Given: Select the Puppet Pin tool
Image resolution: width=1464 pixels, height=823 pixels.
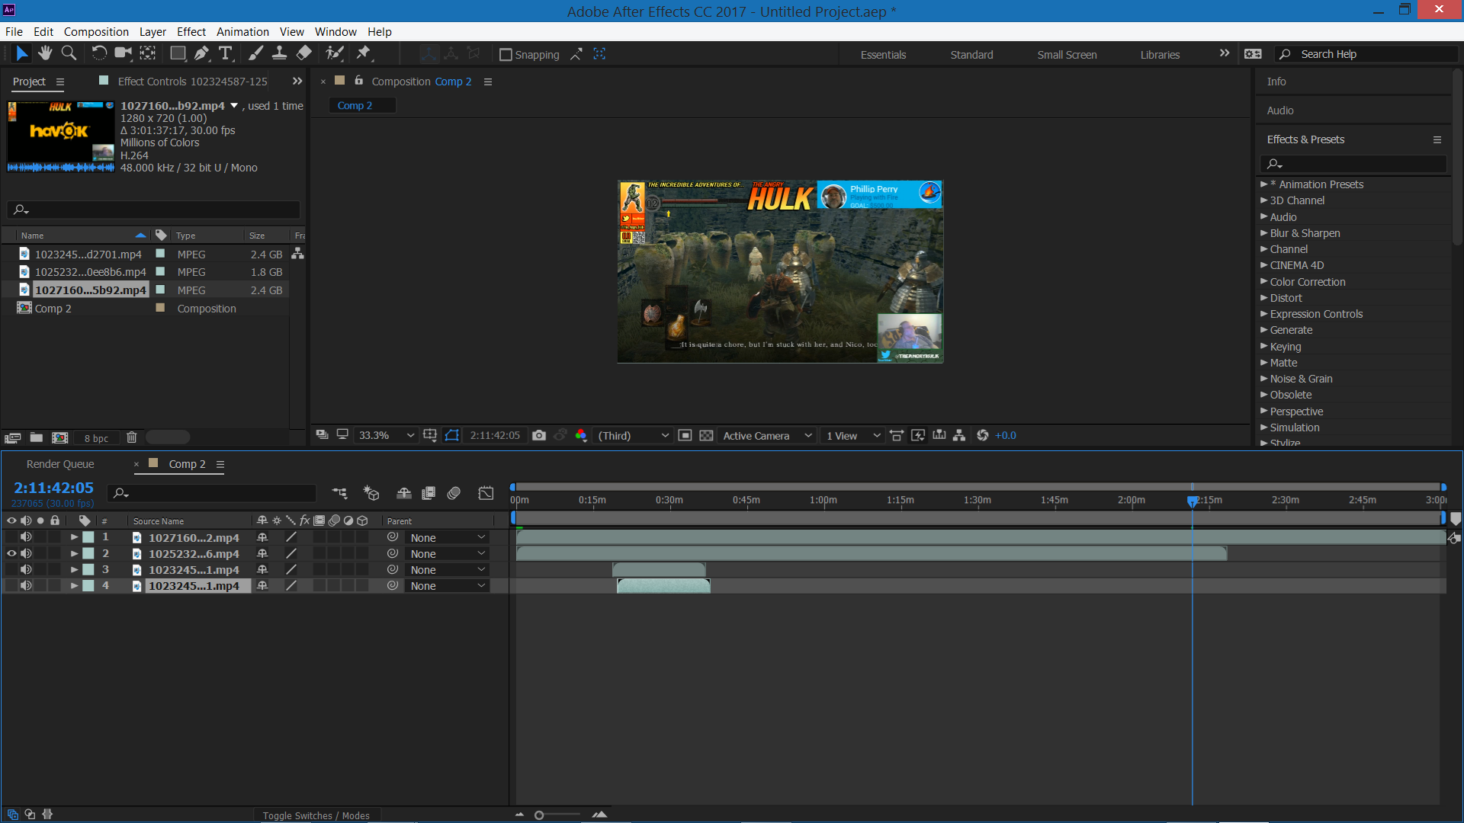Looking at the screenshot, I should 364,53.
